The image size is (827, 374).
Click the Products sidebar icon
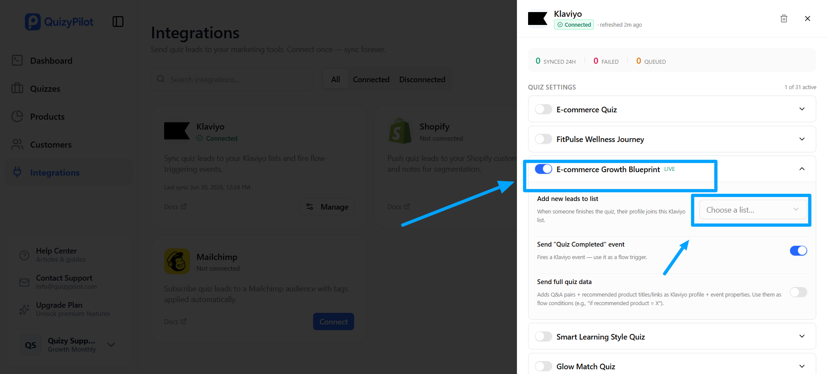17,116
